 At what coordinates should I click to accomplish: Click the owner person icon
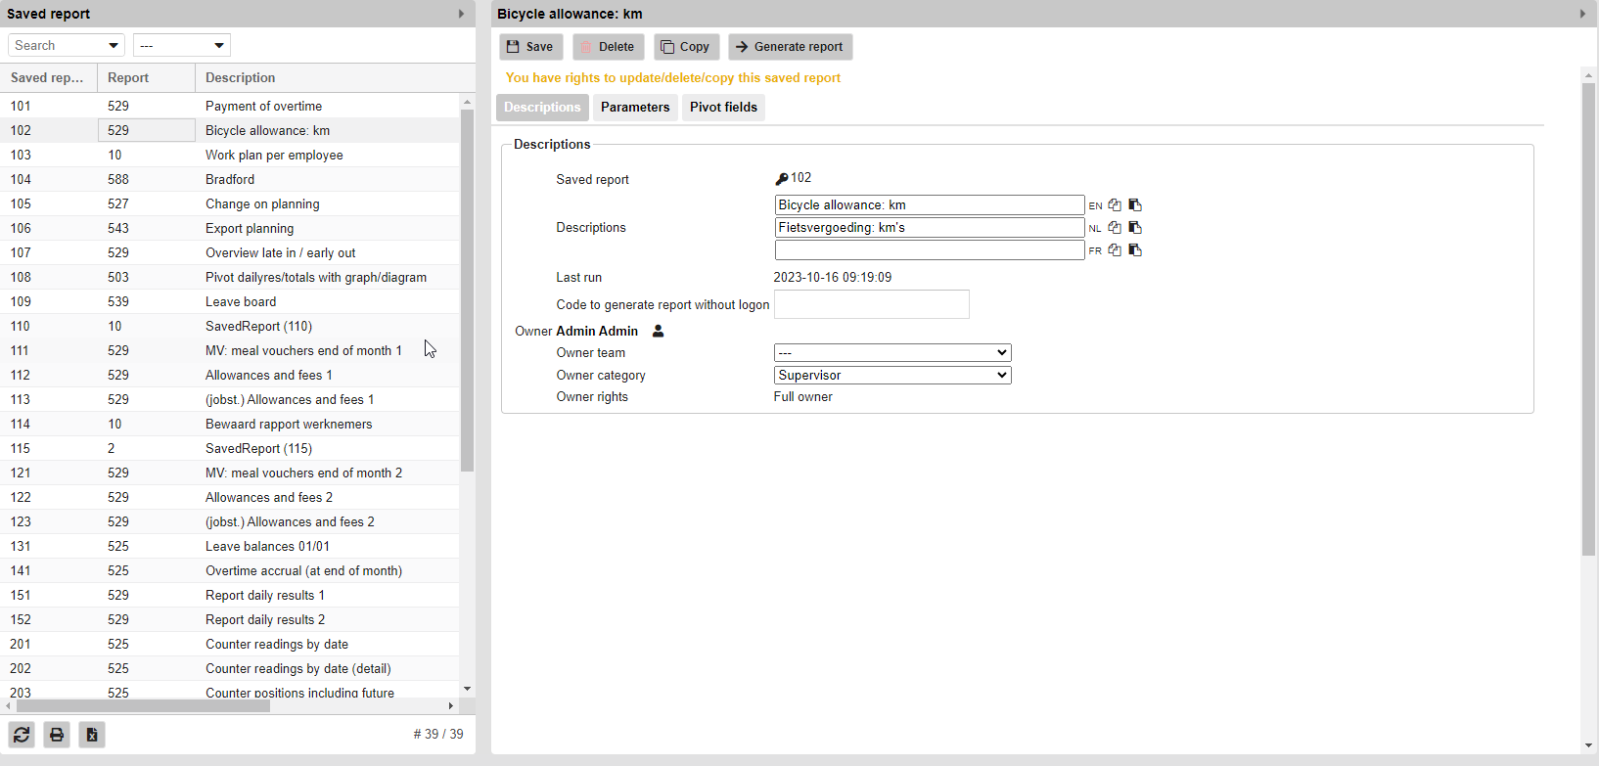point(659,332)
